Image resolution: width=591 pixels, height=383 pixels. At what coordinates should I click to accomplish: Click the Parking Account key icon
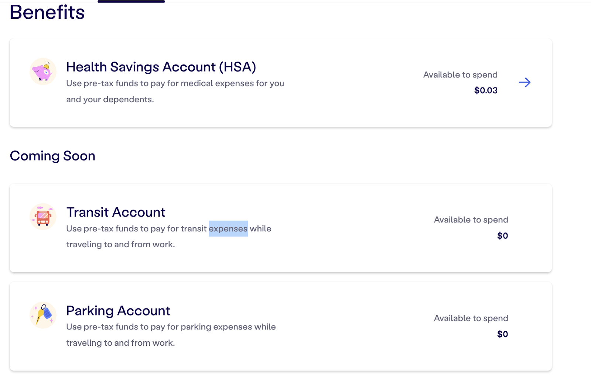coord(43,315)
